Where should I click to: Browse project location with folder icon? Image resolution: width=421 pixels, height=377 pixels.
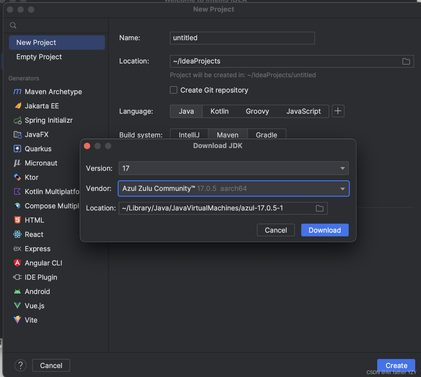coord(406,61)
